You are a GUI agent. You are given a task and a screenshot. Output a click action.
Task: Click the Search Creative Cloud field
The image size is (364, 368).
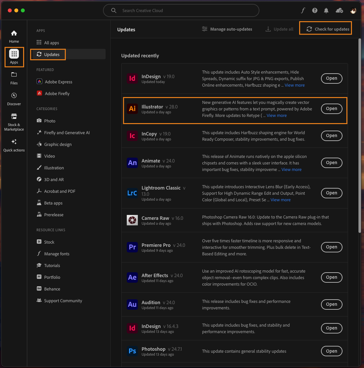tap(181, 10)
